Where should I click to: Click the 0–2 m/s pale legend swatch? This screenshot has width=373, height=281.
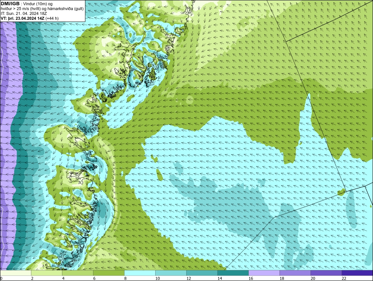pos(16,273)
